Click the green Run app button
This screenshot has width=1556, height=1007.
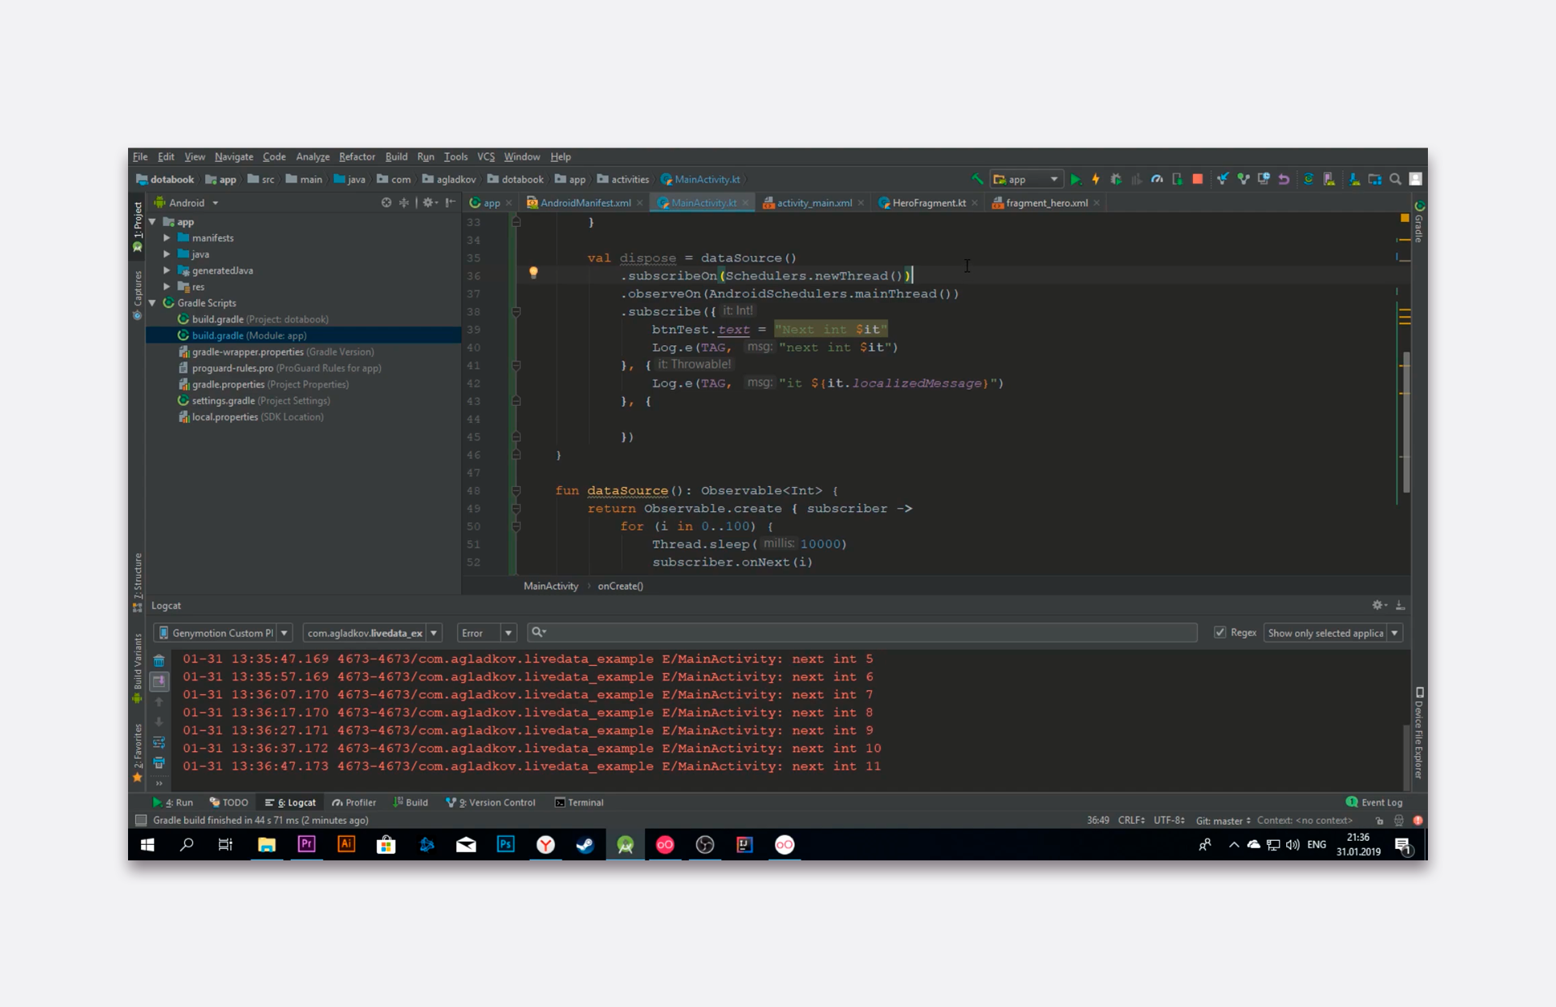coord(1075,180)
